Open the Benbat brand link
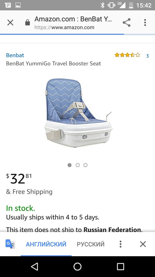The image size is (155, 277). [15, 55]
